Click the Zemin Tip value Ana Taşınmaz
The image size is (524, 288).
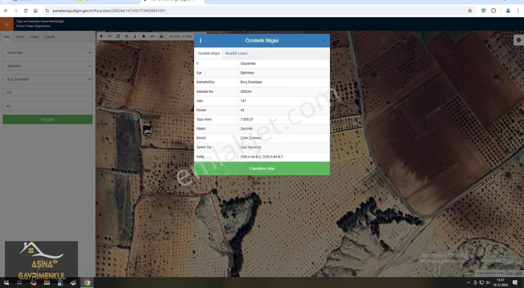click(251, 147)
